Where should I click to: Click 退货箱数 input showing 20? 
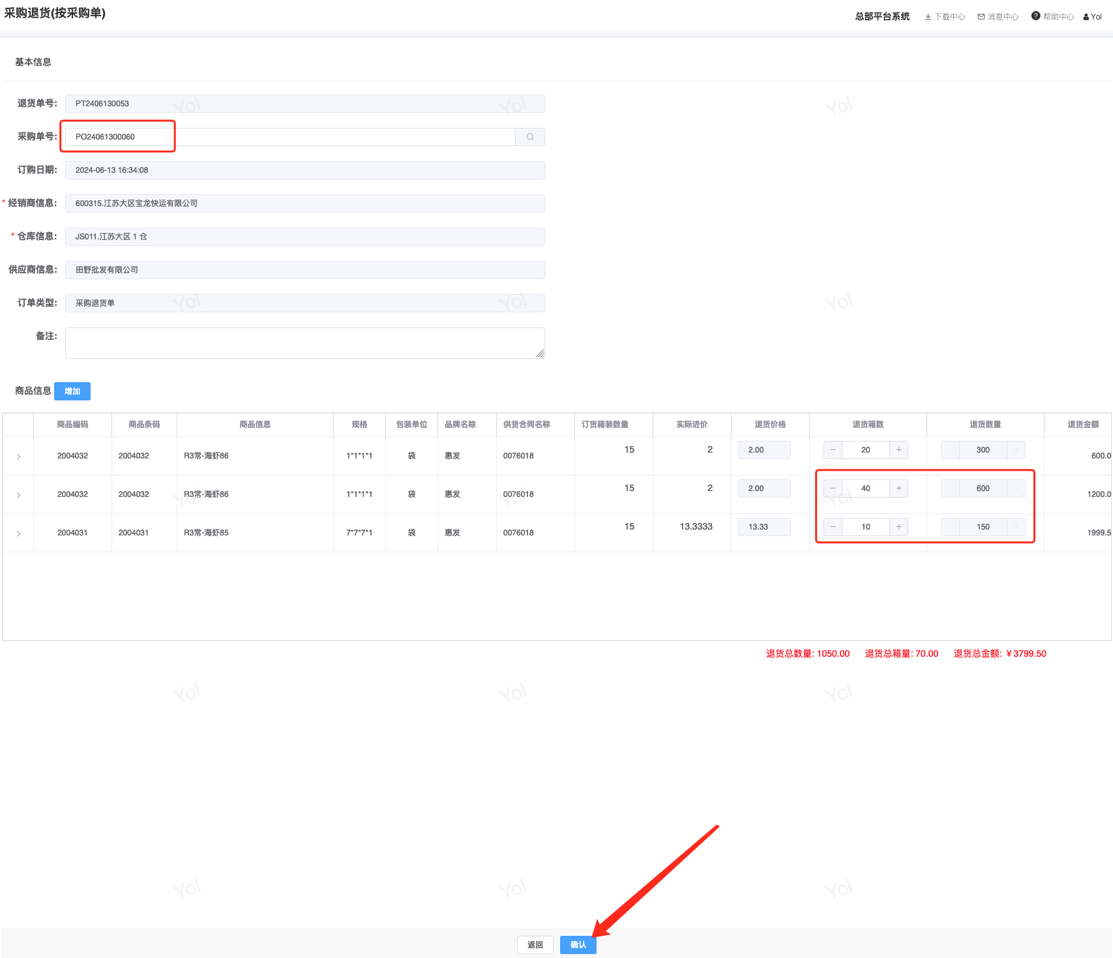click(866, 450)
